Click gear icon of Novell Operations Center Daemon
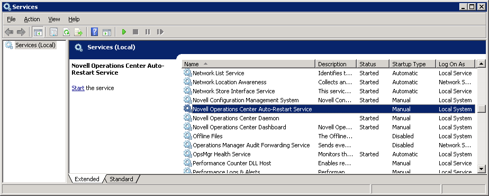The height and width of the screenshot is (196, 489). (x=187, y=118)
